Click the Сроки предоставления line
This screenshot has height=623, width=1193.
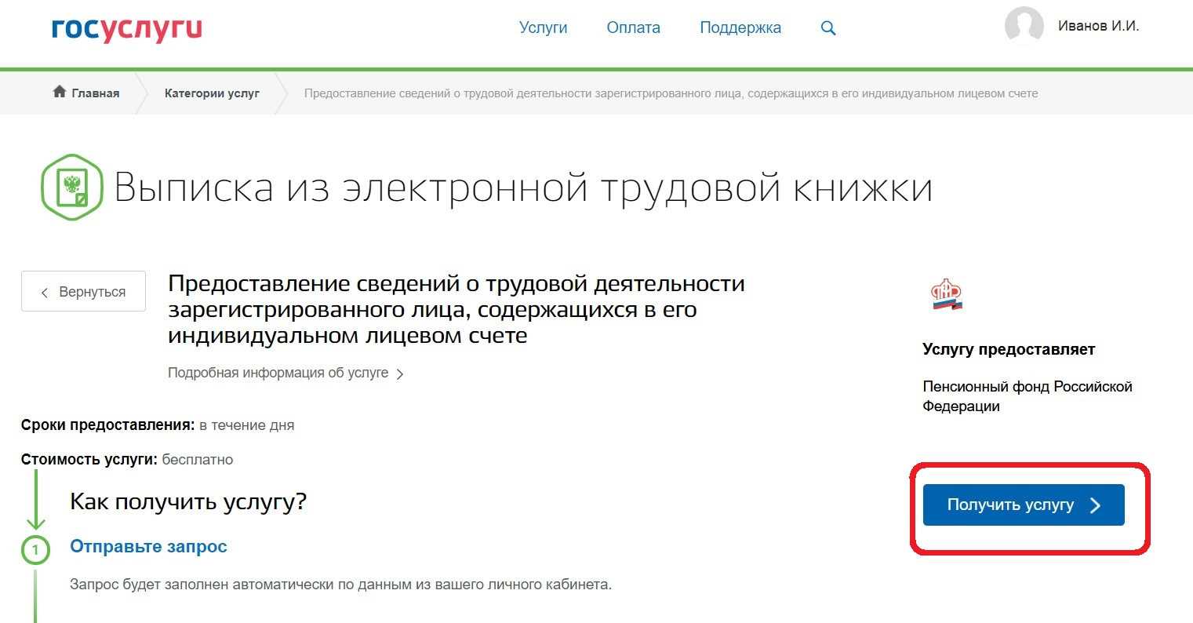pyautogui.click(x=158, y=425)
